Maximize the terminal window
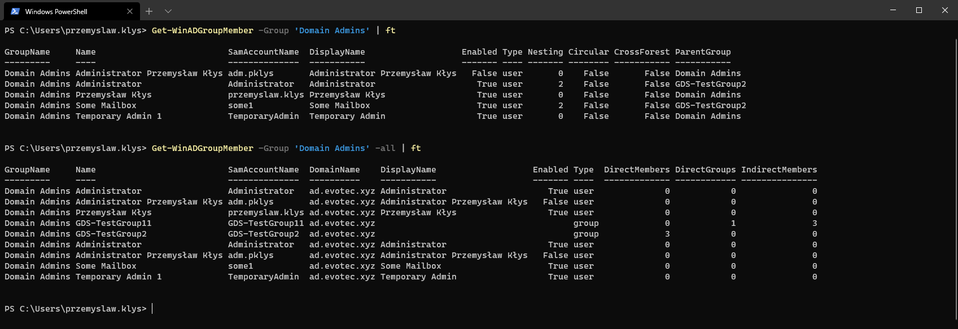The height and width of the screenshot is (329, 958). click(919, 10)
